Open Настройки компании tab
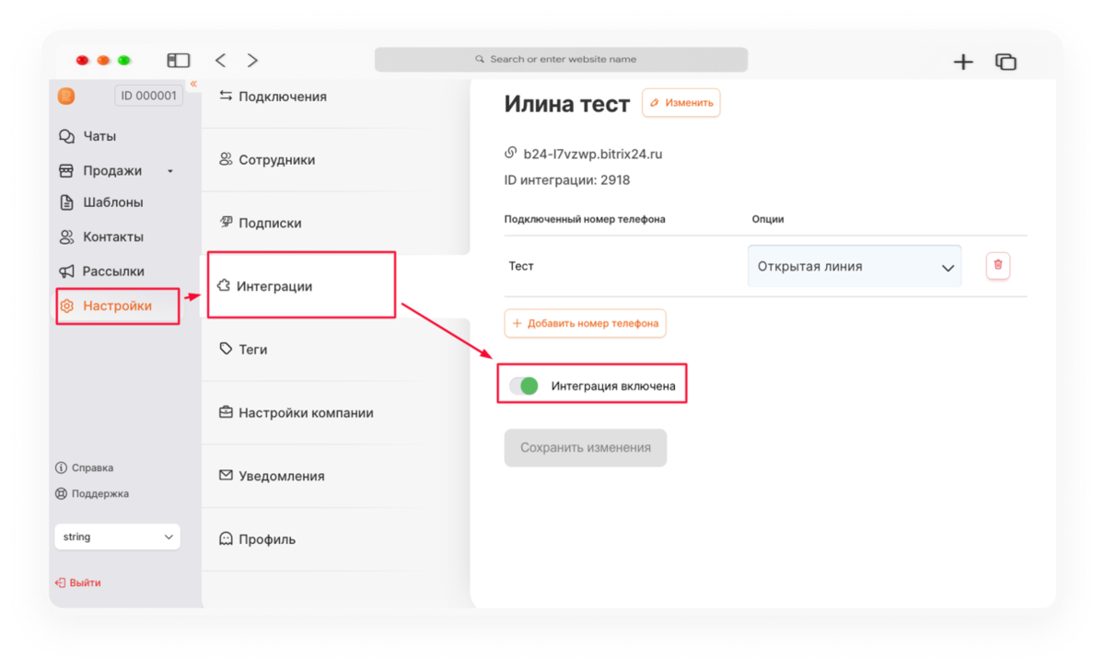This screenshot has height=669, width=1105. [x=306, y=413]
